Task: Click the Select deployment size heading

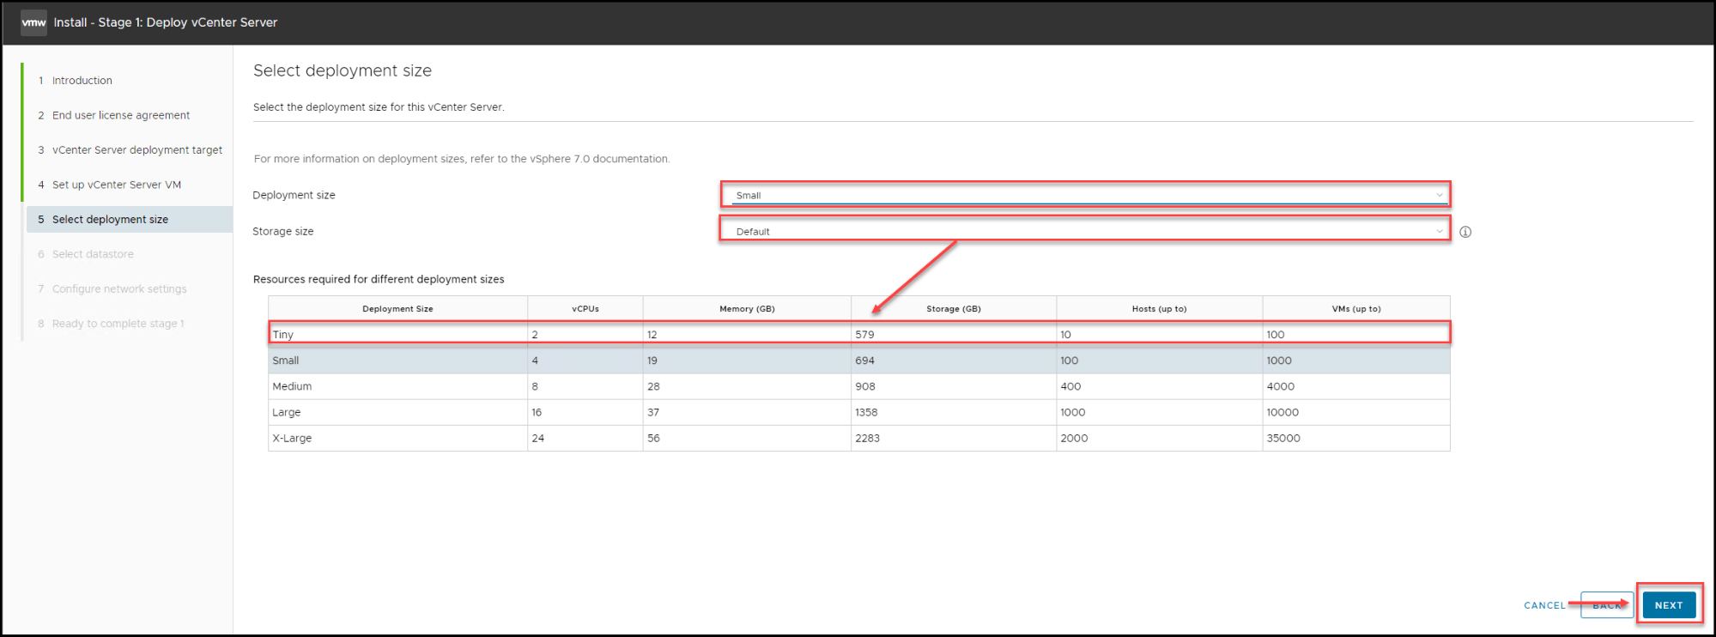Action: tap(343, 70)
